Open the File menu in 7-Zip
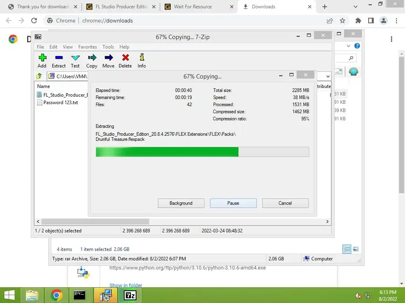The height and width of the screenshot is (303, 405). [x=40, y=47]
